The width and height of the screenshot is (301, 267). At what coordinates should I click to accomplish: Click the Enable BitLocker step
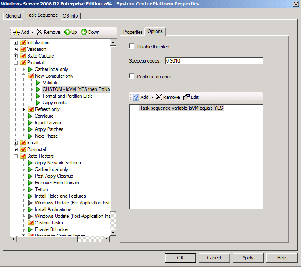52,229
